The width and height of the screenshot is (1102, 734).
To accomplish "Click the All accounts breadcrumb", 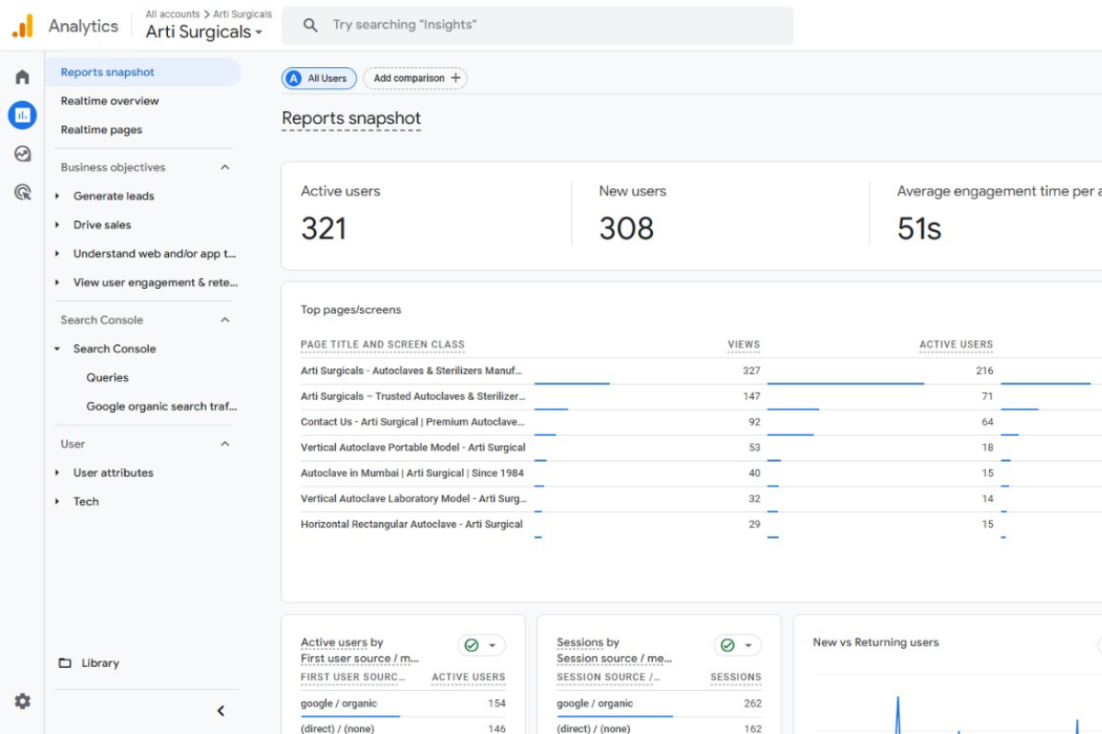I will coord(173,14).
